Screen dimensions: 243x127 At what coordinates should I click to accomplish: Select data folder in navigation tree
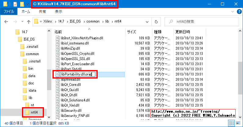coord(32,76)
